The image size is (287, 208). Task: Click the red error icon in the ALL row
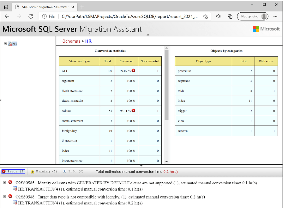tap(133, 71)
